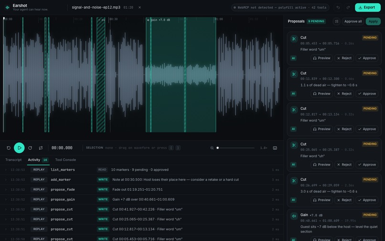Click scissors icon of the 00:05.453 cut
The image size is (385, 241).
[x=294, y=39]
